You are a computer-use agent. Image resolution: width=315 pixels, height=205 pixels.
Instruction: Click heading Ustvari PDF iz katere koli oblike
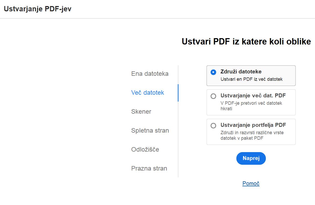[246, 41]
